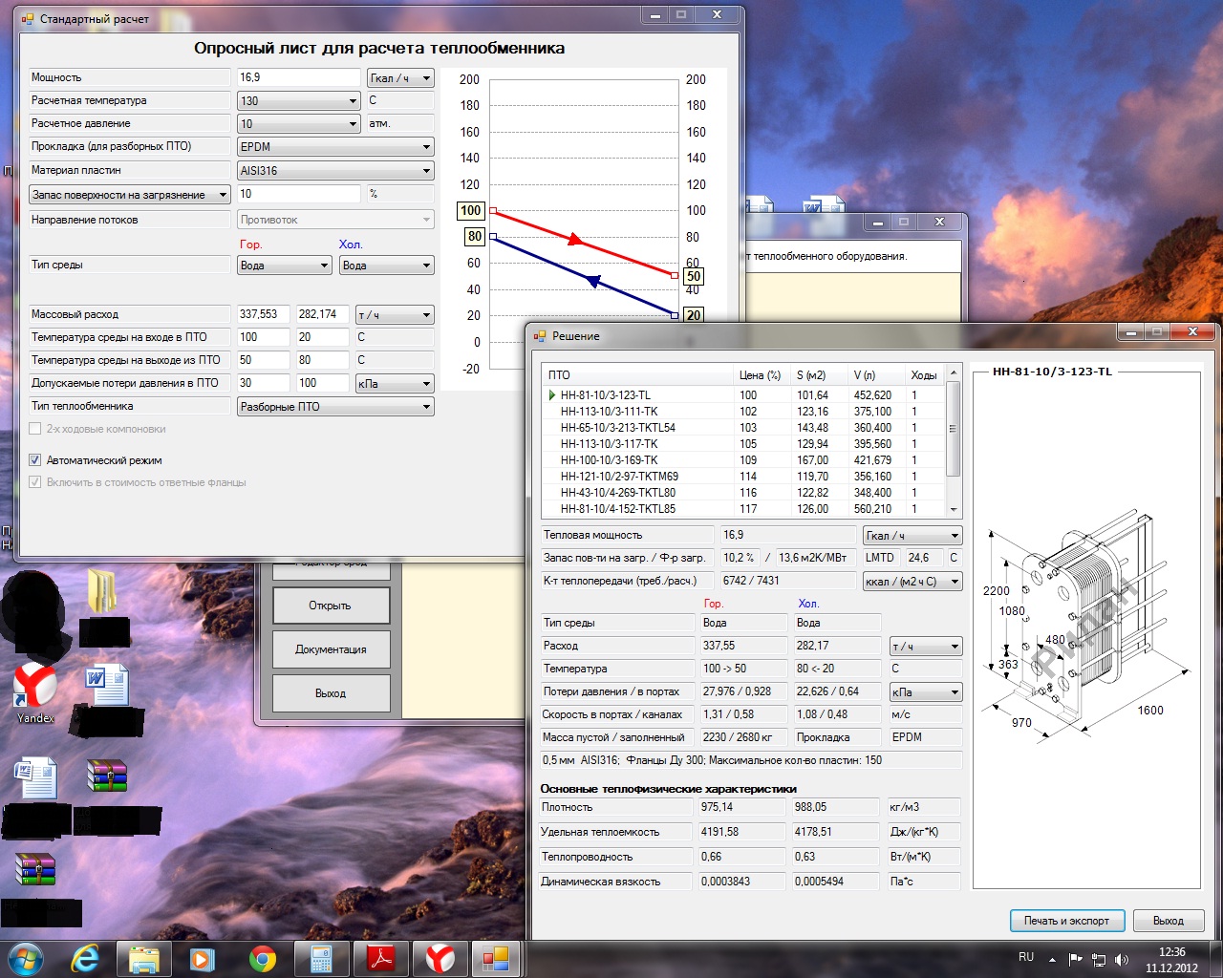Click the volume icon in system tray

1122,959
